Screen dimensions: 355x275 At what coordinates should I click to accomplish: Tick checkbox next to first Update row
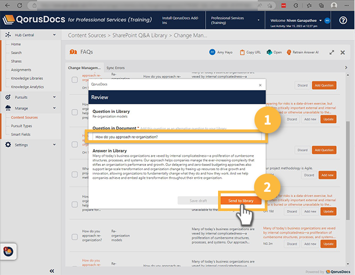pyautogui.click(x=75, y=112)
